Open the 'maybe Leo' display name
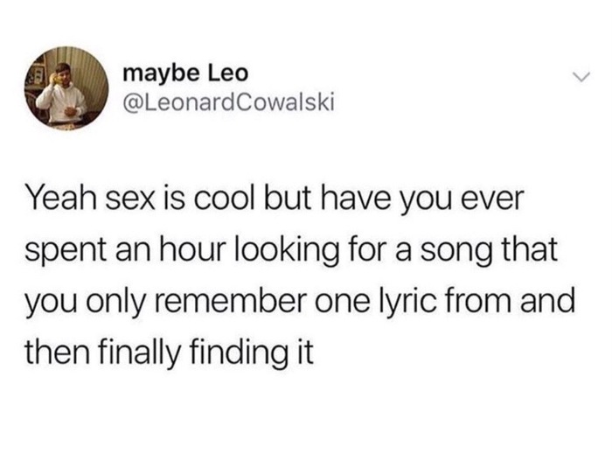The image size is (612, 454). click(185, 74)
